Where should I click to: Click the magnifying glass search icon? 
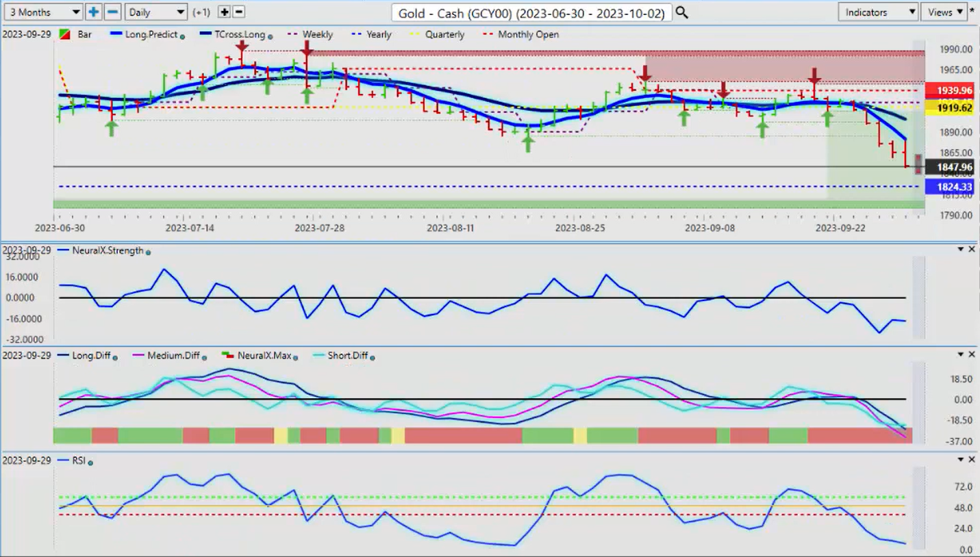point(682,12)
